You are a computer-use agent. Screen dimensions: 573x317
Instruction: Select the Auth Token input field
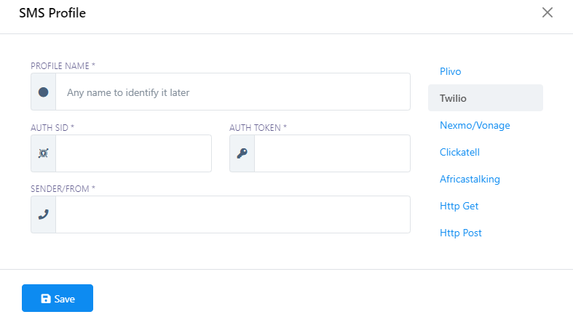pyautogui.click(x=332, y=153)
